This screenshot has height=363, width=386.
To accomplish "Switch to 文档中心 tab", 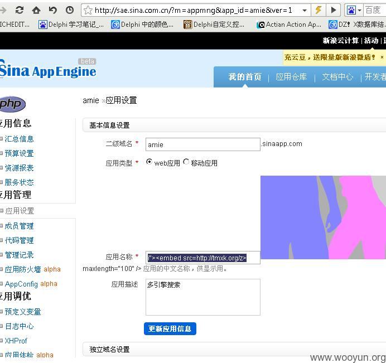I will coord(337,77).
